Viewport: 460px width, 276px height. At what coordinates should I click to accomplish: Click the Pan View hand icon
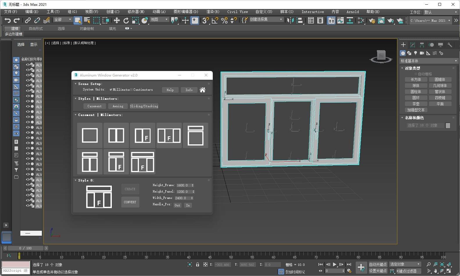[x=435, y=271]
